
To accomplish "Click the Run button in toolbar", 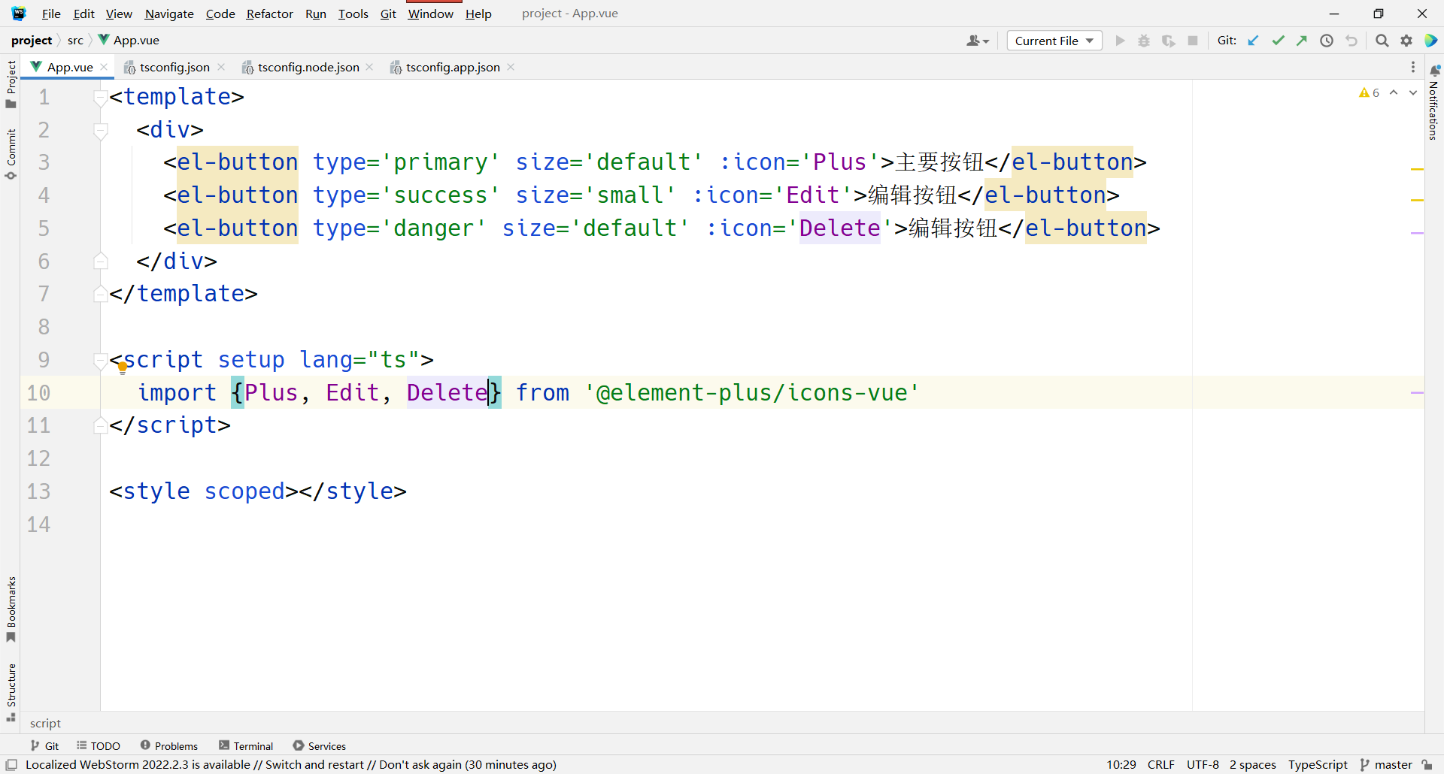I will click(x=1120, y=41).
